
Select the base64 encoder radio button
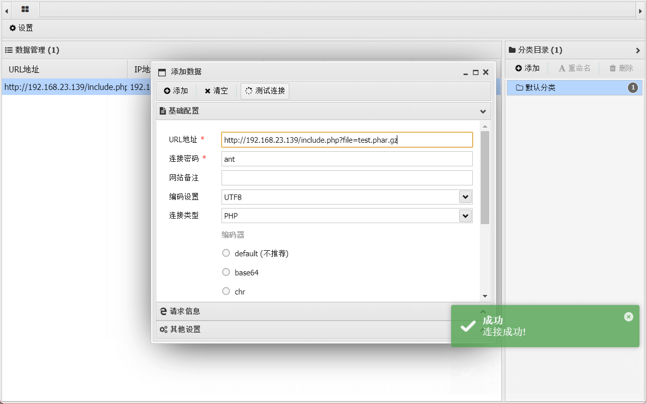pyautogui.click(x=226, y=272)
